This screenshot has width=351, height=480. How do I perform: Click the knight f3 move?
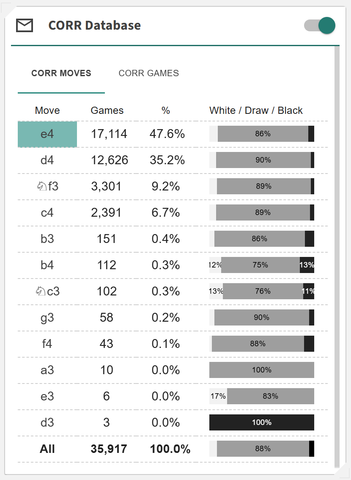tap(47, 187)
